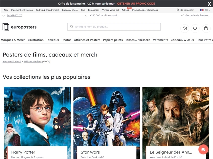213x159 pixels.
Task: Open the camera photo search icon
Action: tap(185, 28)
